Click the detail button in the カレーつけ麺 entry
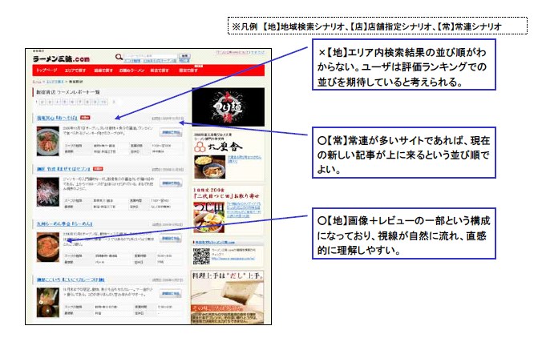The image size is (542, 342). [171, 294]
